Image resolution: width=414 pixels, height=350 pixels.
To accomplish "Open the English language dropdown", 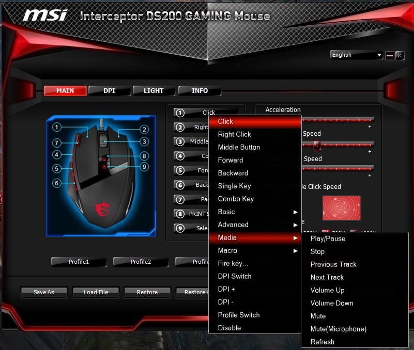I will [x=356, y=55].
